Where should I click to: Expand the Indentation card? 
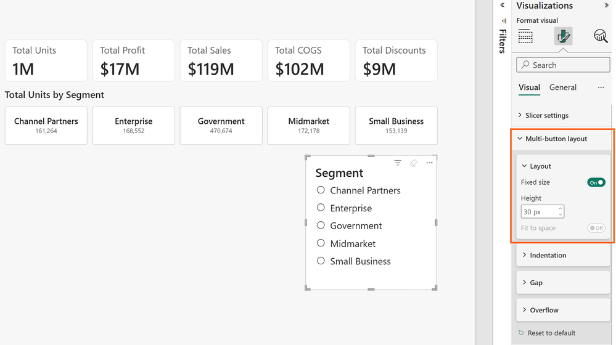pos(563,255)
